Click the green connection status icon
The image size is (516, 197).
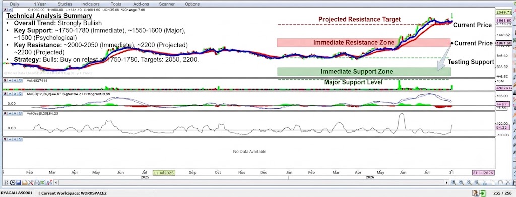click(482, 193)
